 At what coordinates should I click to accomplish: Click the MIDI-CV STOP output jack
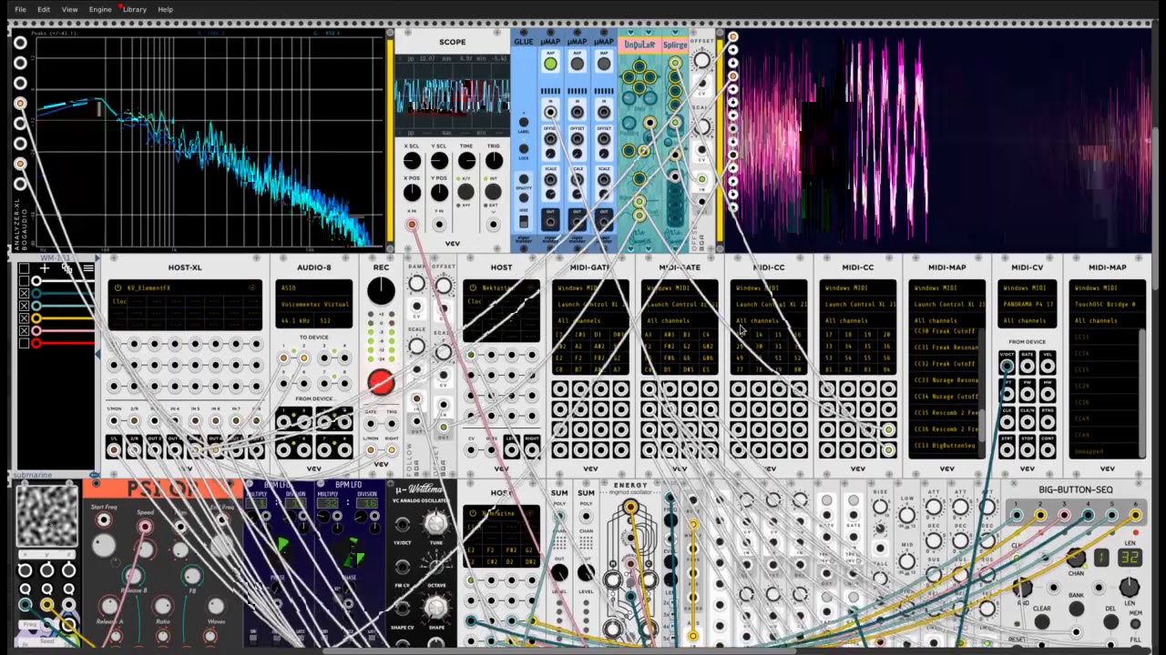(1028, 451)
